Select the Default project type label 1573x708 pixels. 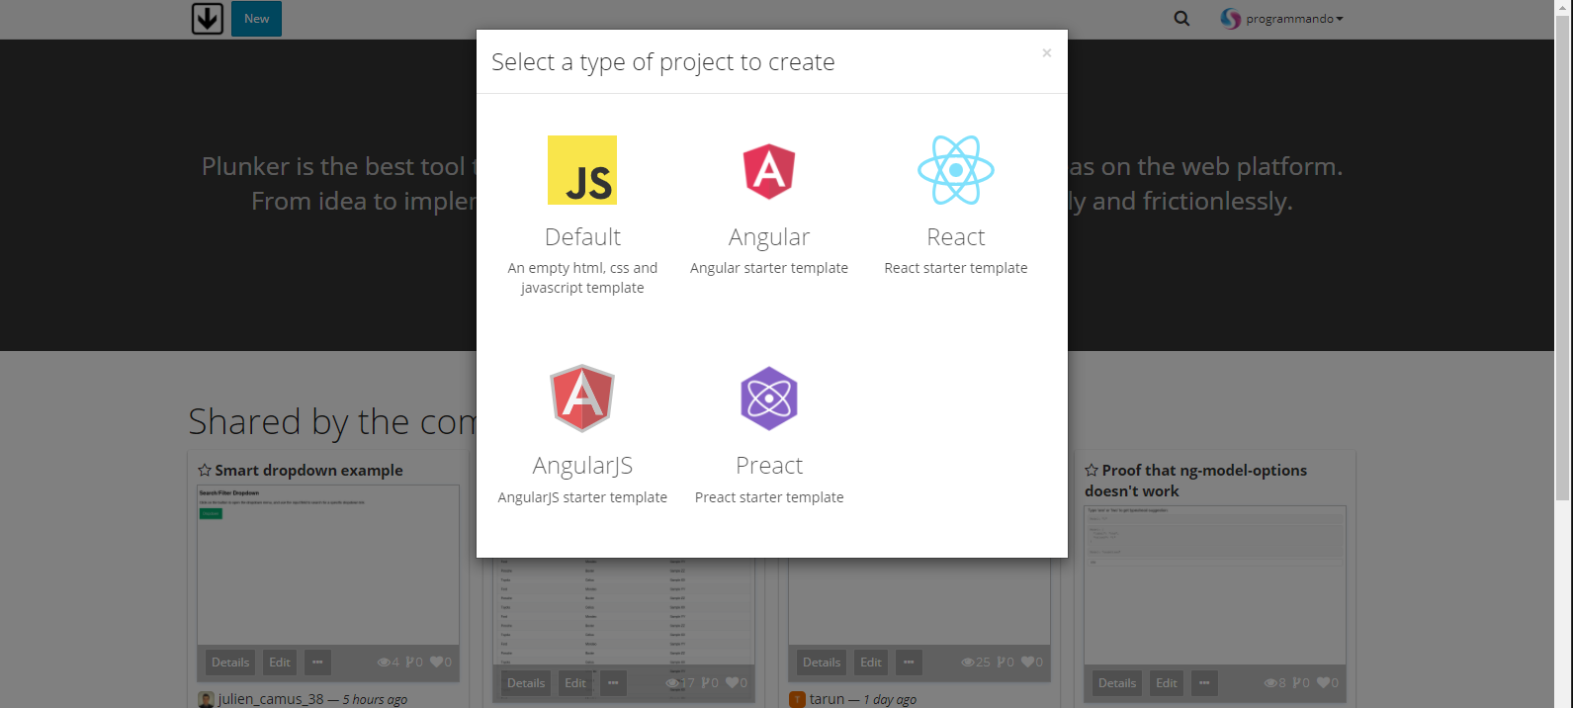[582, 237]
